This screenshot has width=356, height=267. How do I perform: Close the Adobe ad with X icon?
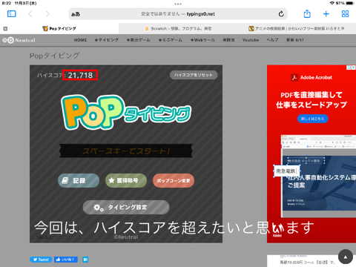[354, 67]
